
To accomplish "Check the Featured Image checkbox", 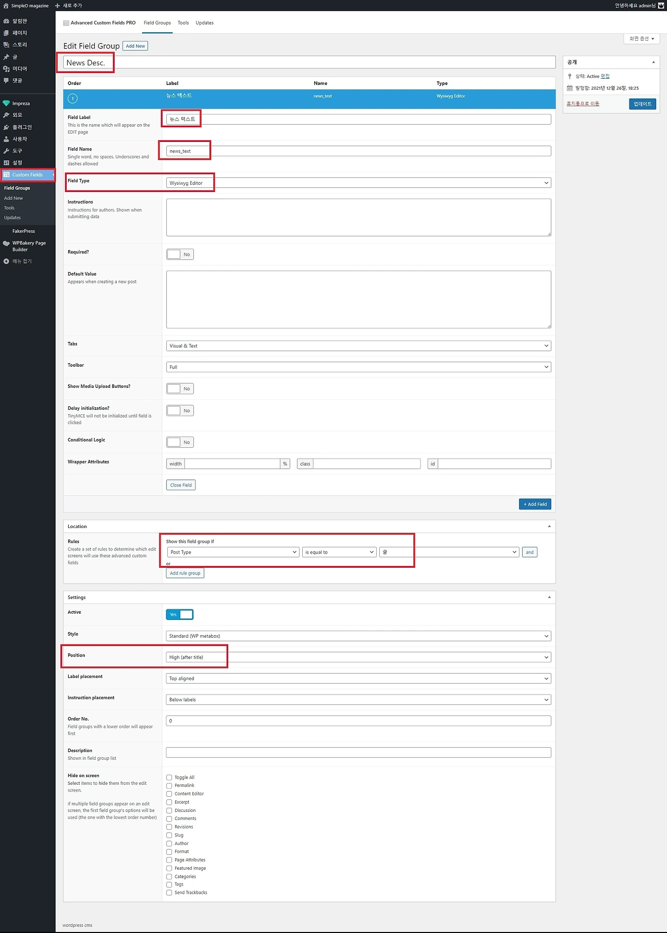I will click(169, 869).
